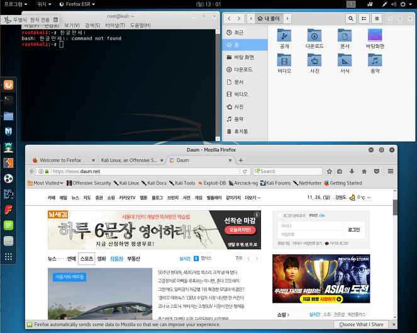
Task: Open the system power menu arrow
Action: coord(410,4)
